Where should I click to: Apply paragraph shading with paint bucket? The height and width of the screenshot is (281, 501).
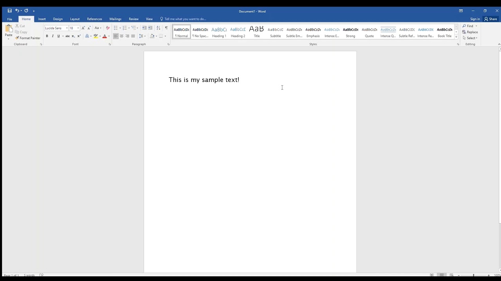pos(152,36)
